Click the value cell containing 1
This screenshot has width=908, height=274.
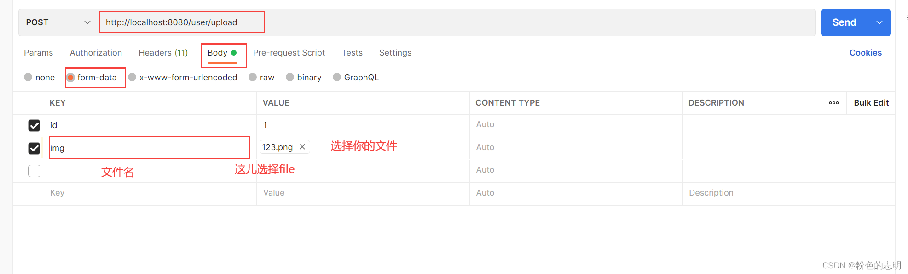(x=363, y=125)
